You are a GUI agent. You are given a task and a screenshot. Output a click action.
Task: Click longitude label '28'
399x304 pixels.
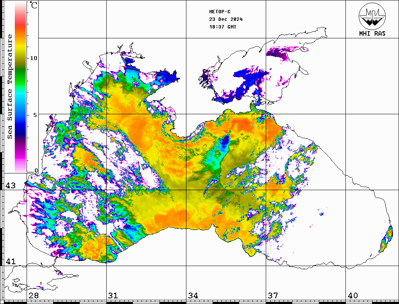click(33, 296)
